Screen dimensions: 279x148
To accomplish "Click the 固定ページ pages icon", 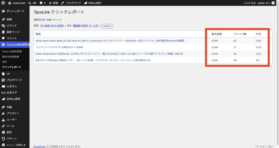I will pyautogui.click(x=3, y=32).
